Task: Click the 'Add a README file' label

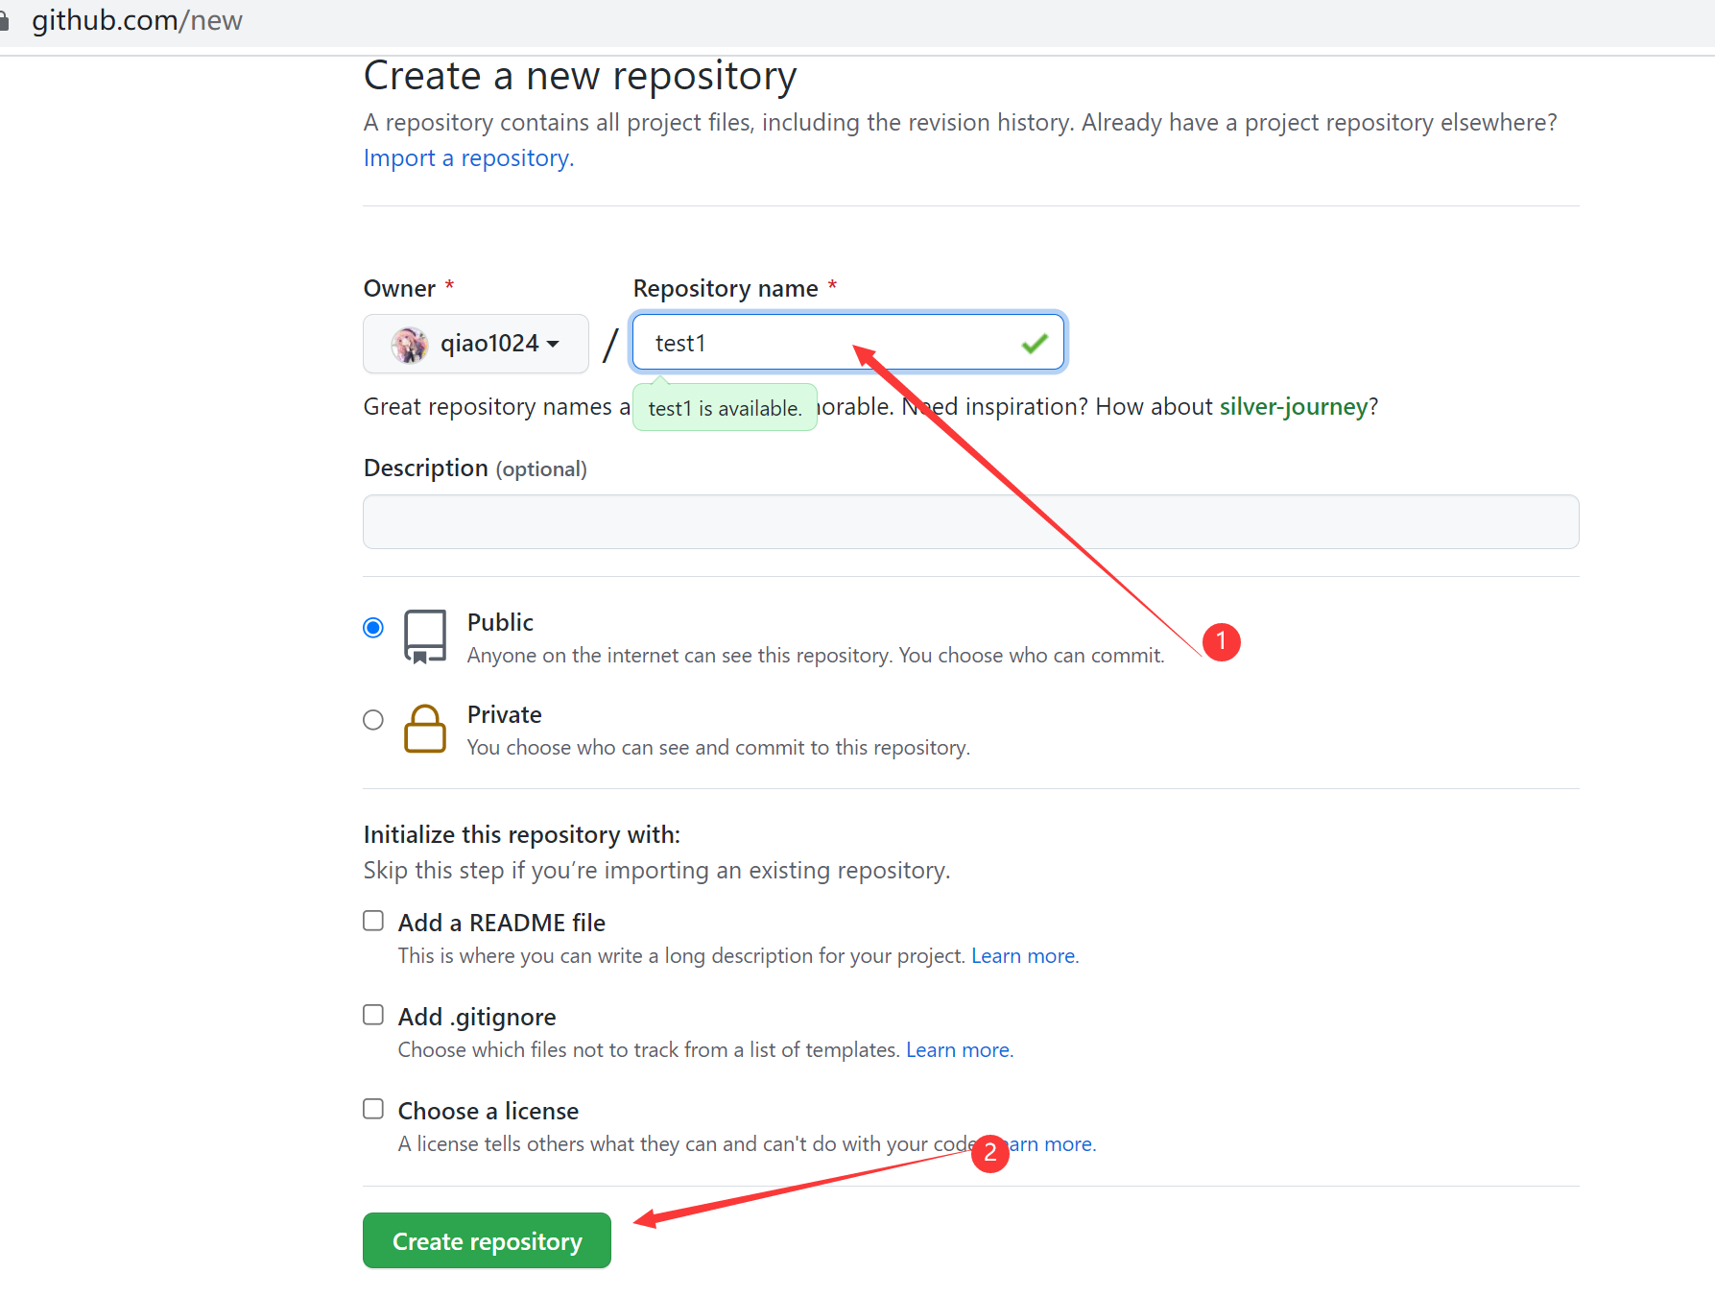Action: (x=502, y=923)
